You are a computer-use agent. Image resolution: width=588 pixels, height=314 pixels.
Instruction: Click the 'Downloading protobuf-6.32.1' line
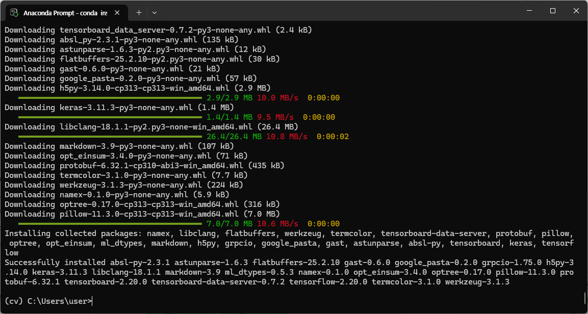coord(145,165)
